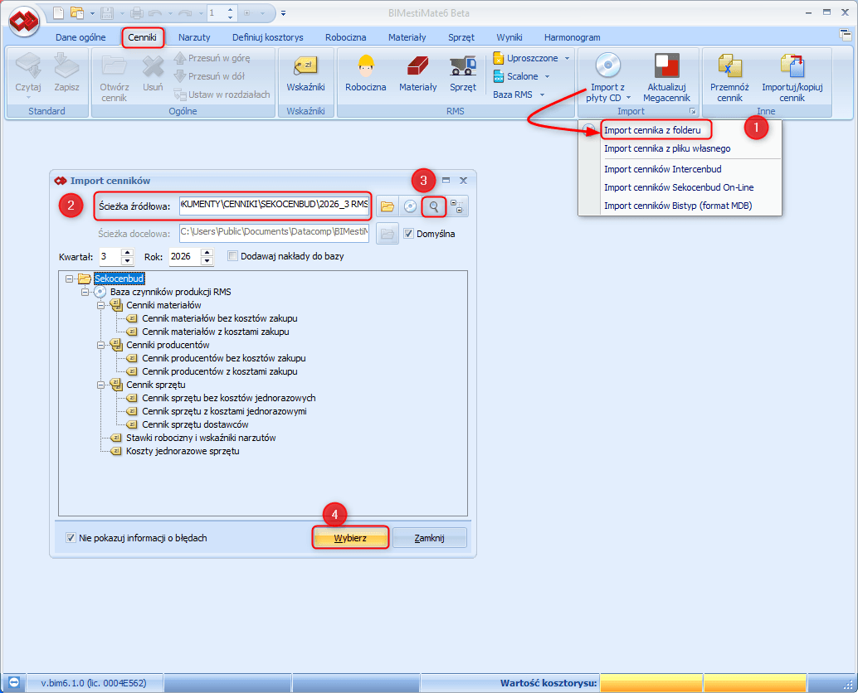The height and width of the screenshot is (693, 858).
Task: Click the print icon in quick access toolbar
Action: point(137,12)
